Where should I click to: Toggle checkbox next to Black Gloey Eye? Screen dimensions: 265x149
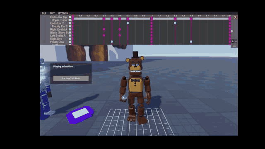(x=70, y=33)
